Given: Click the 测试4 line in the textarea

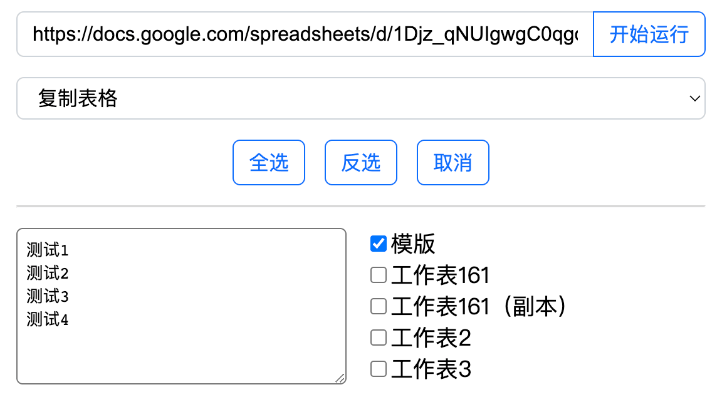Looking at the screenshot, I should click(48, 319).
